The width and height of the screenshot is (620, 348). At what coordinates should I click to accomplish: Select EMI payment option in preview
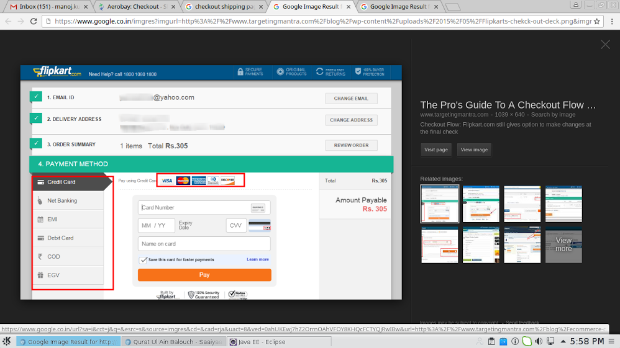click(68, 219)
